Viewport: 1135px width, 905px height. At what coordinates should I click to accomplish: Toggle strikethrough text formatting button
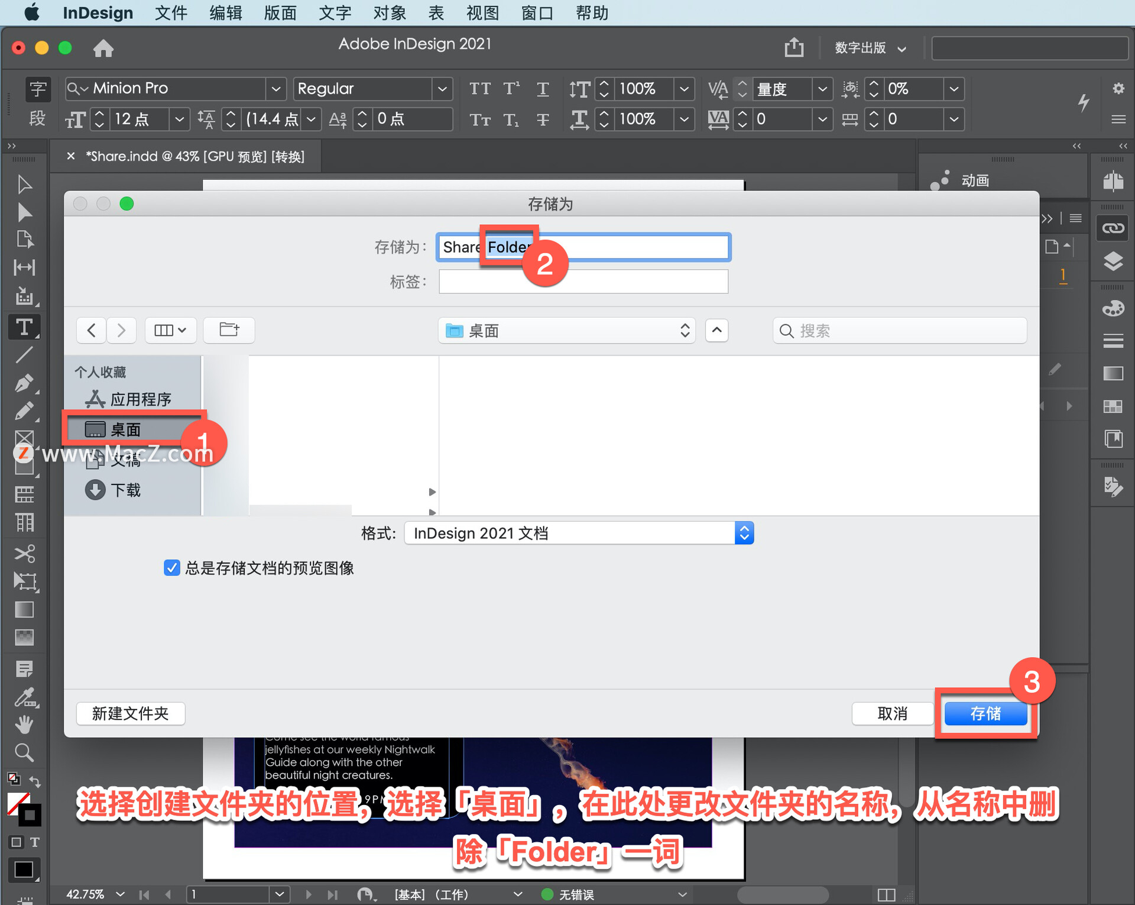click(x=543, y=119)
